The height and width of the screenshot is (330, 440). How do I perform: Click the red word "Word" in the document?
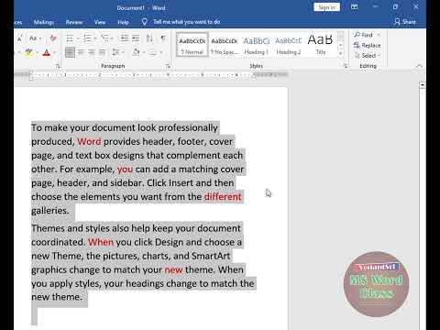[89, 141]
